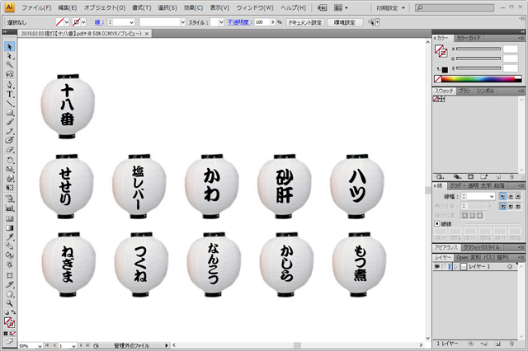Toggle visibility eye of レイヤー 1
Screen dimensions: 528x351
click(437, 267)
